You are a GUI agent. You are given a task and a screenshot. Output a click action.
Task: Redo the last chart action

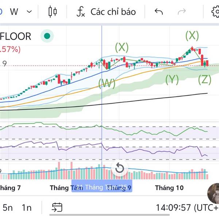[181, 12]
